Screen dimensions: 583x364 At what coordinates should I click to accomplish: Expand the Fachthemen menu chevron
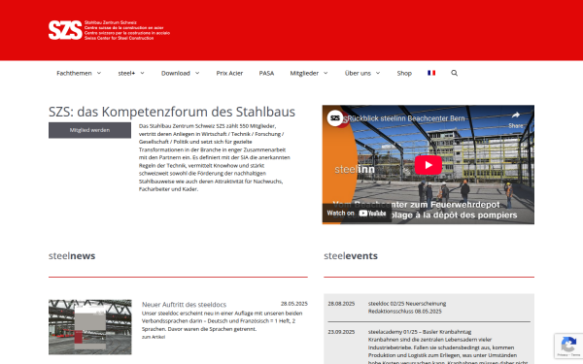pos(99,73)
